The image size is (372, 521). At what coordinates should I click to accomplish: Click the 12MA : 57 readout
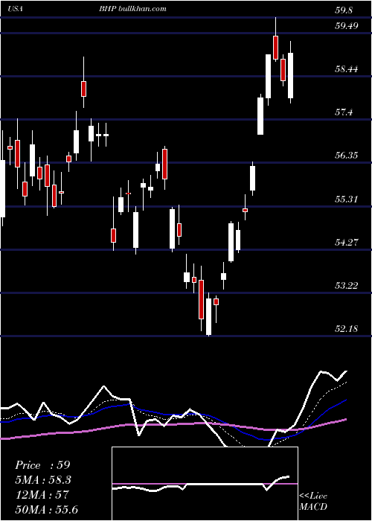coord(42,495)
